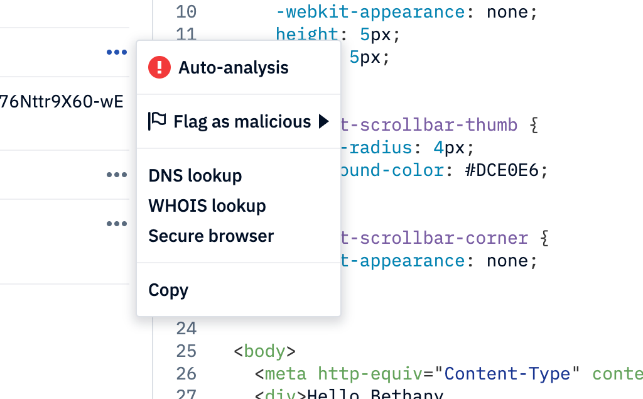Expand the Flag as malicious arrow
The image size is (643, 399).
pyautogui.click(x=324, y=121)
